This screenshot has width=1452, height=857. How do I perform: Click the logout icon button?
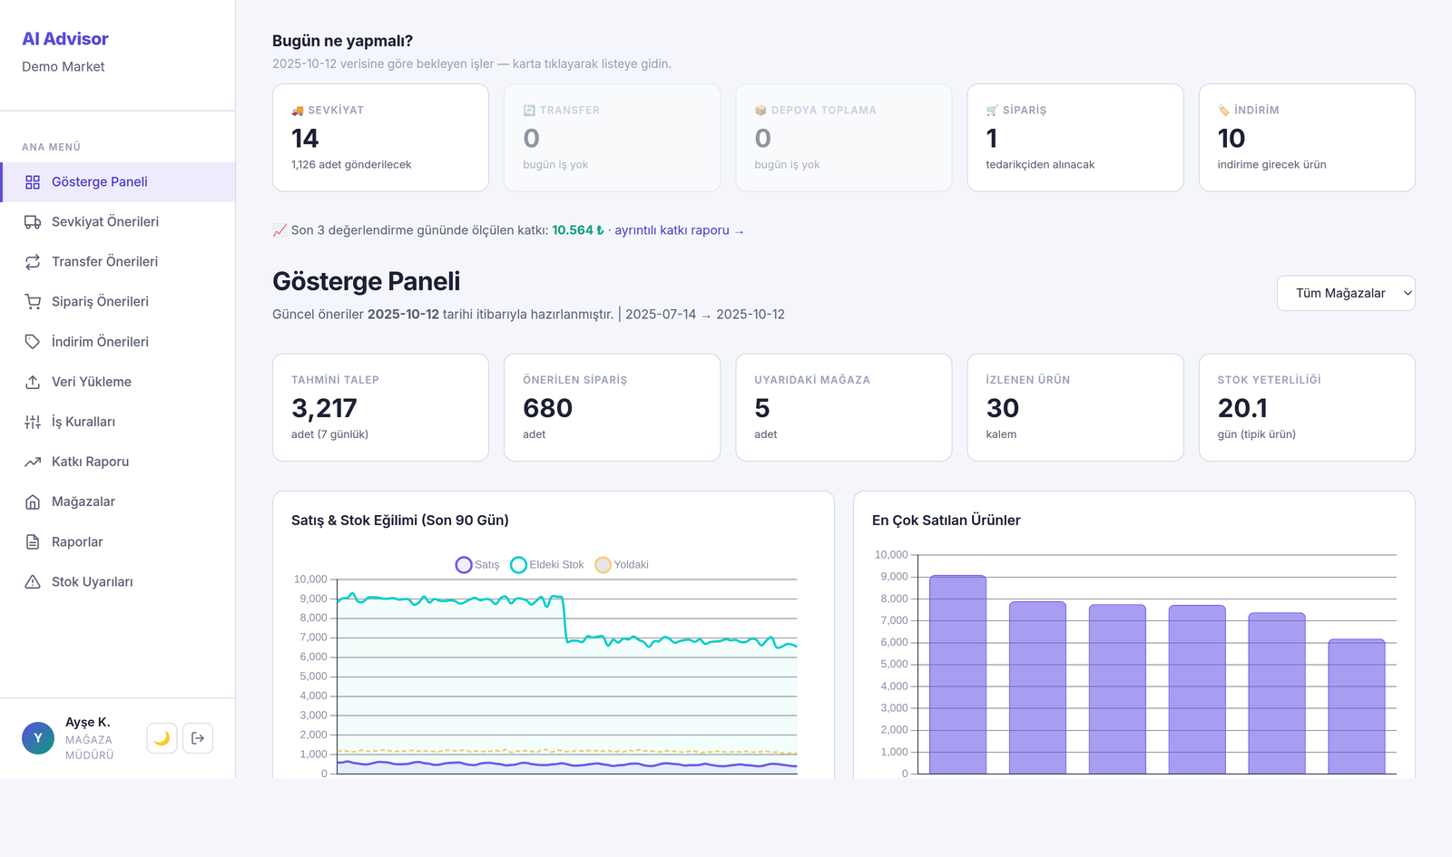198,738
